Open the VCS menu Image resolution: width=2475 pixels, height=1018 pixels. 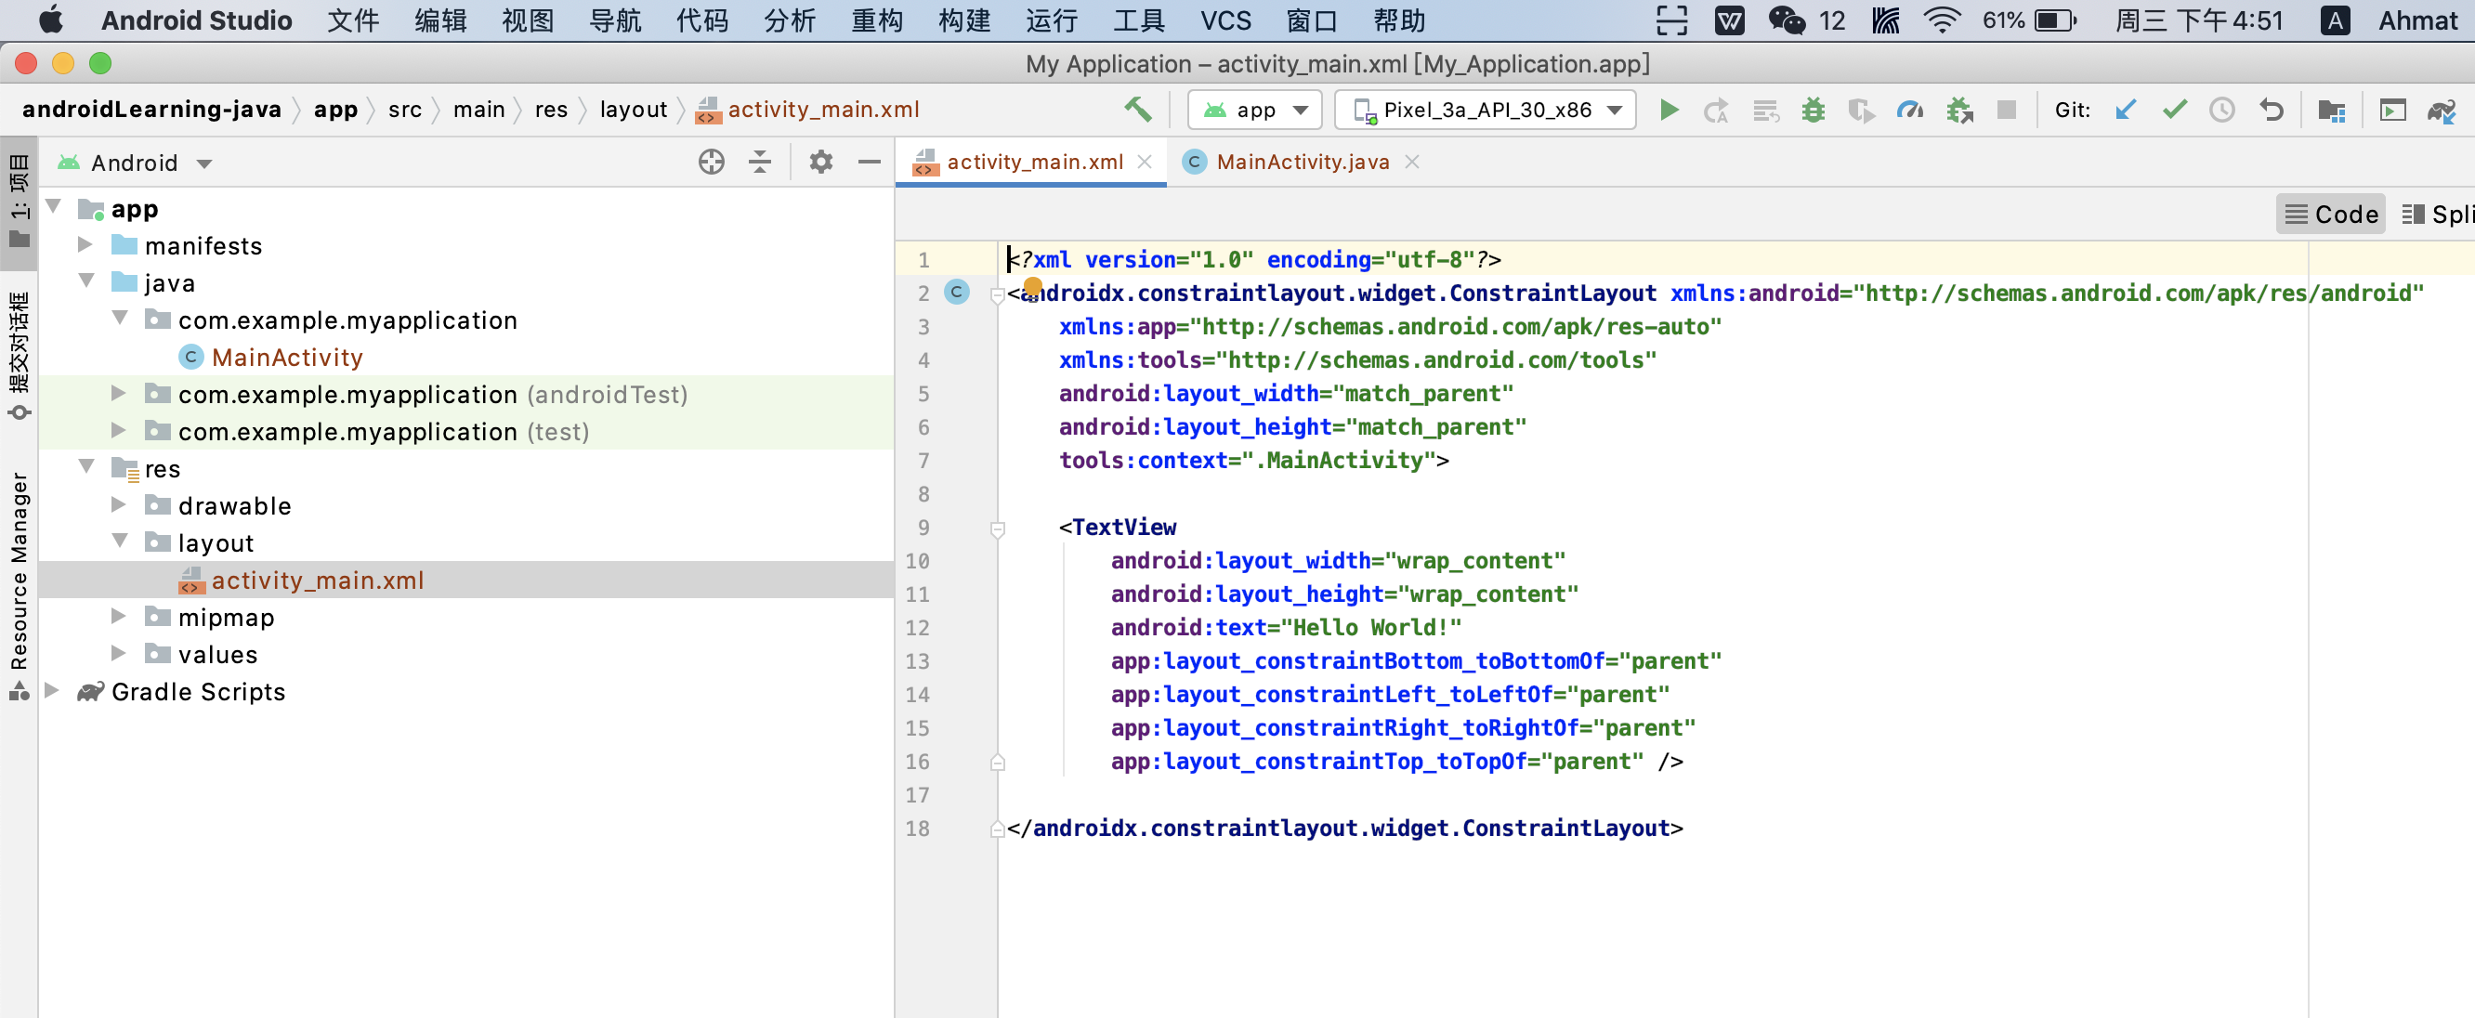(1224, 20)
